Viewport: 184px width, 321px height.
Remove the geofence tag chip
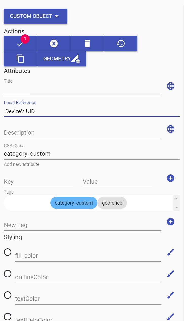point(112,203)
